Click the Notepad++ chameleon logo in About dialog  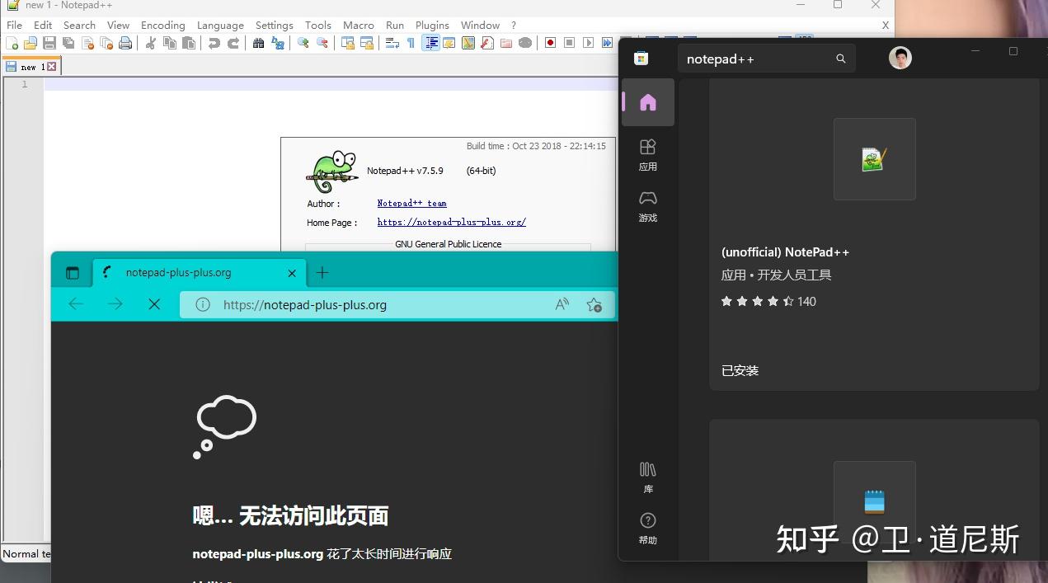click(332, 170)
